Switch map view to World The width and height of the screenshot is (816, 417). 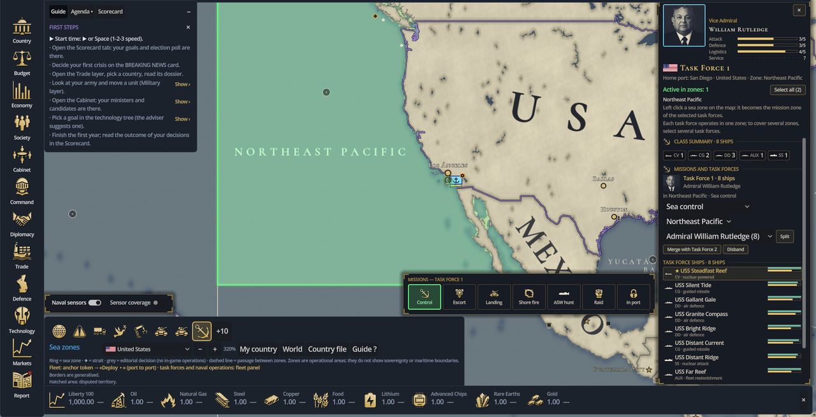point(293,349)
